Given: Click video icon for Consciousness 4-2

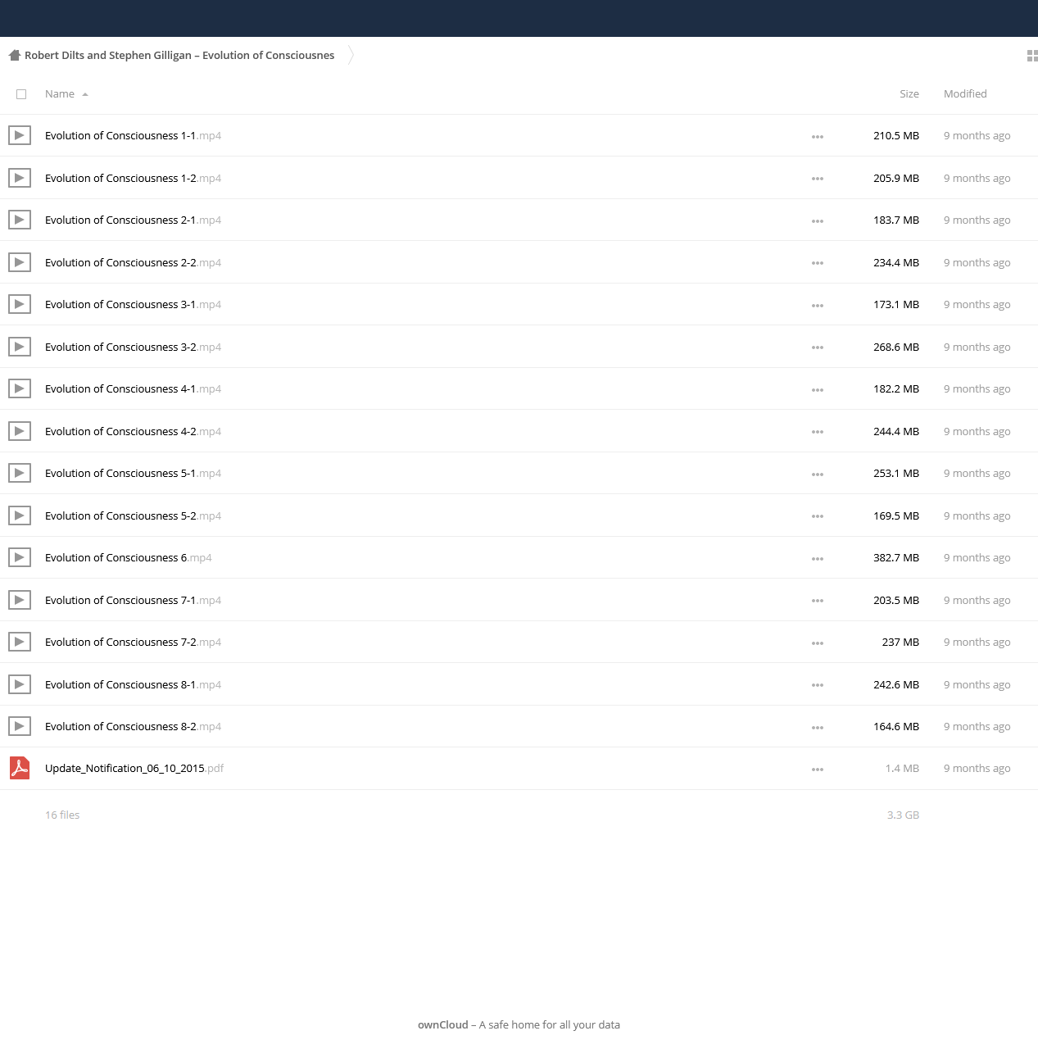Looking at the screenshot, I should (x=20, y=431).
